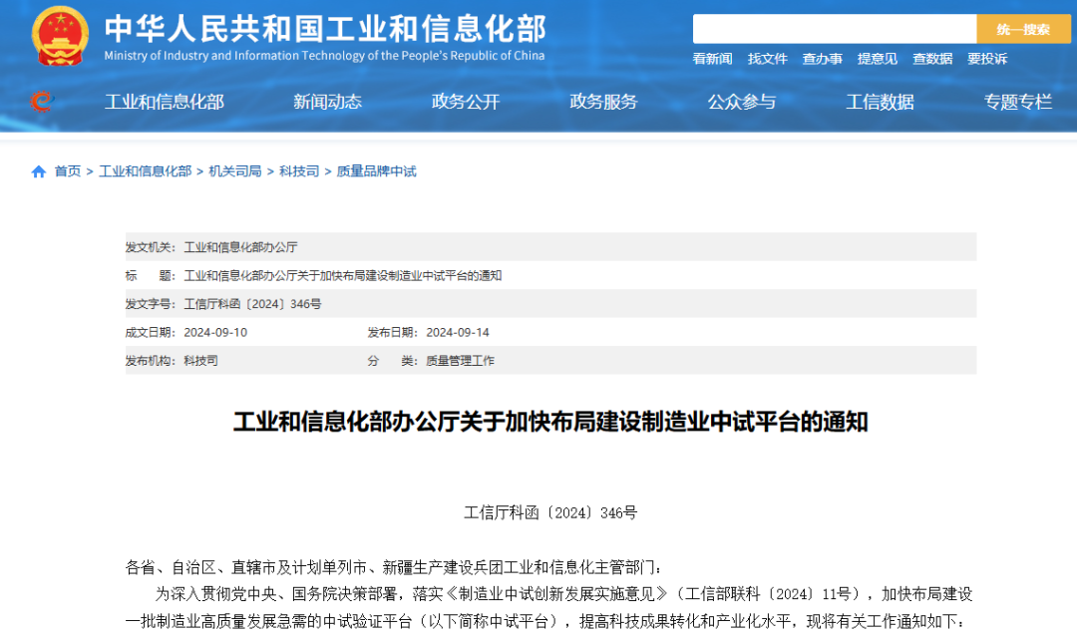Click the national emblem logo
The image size is (1077, 638).
(60, 36)
